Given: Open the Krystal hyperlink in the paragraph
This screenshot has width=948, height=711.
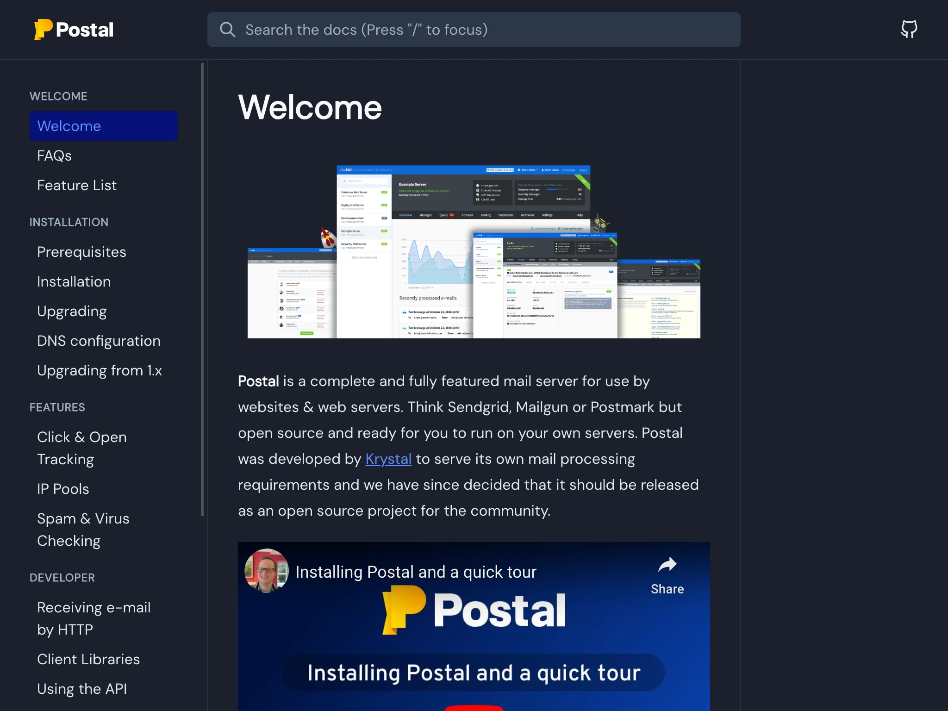Looking at the screenshot, I should pyautogui.click(x=388, y=459).
